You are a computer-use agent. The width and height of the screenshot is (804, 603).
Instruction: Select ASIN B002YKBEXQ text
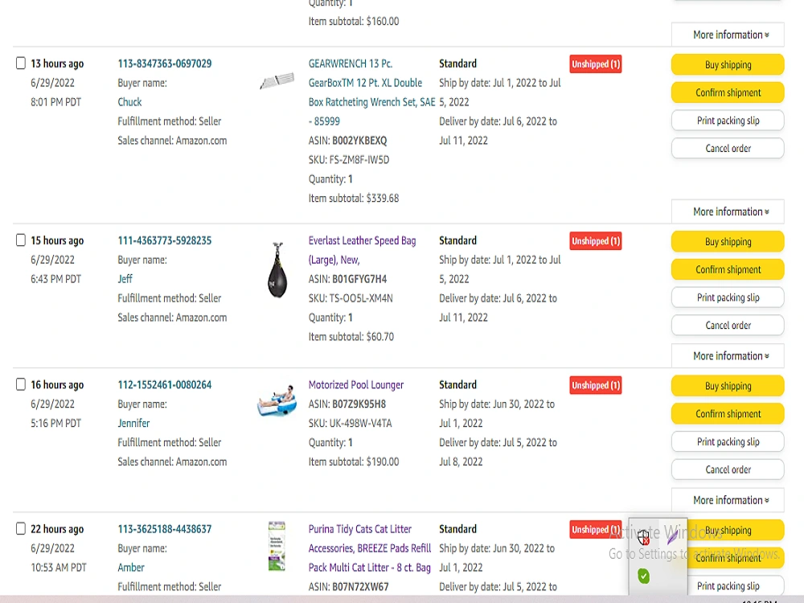[359, 141]
